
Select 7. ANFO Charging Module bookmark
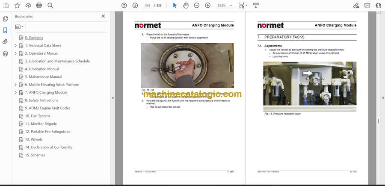pyautogui.click(x=46, y=92)
